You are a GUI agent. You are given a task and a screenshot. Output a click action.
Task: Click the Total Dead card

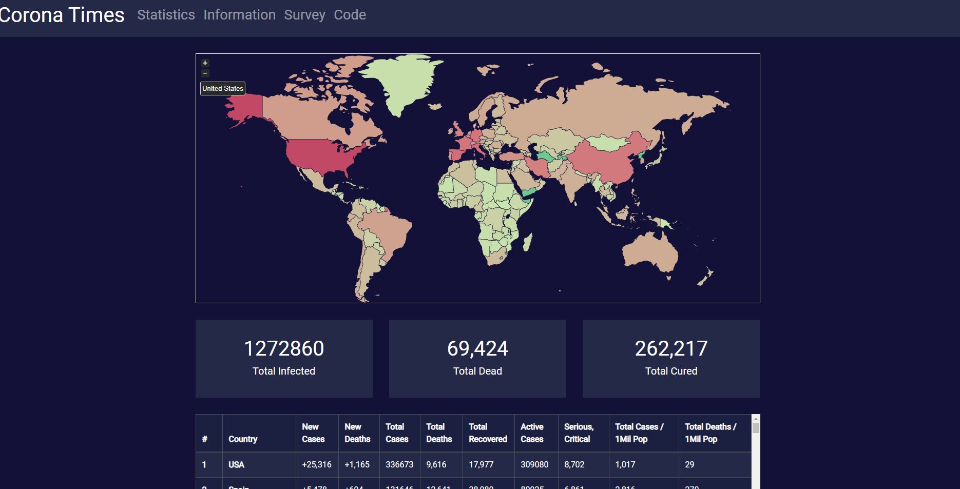[477, 359]
